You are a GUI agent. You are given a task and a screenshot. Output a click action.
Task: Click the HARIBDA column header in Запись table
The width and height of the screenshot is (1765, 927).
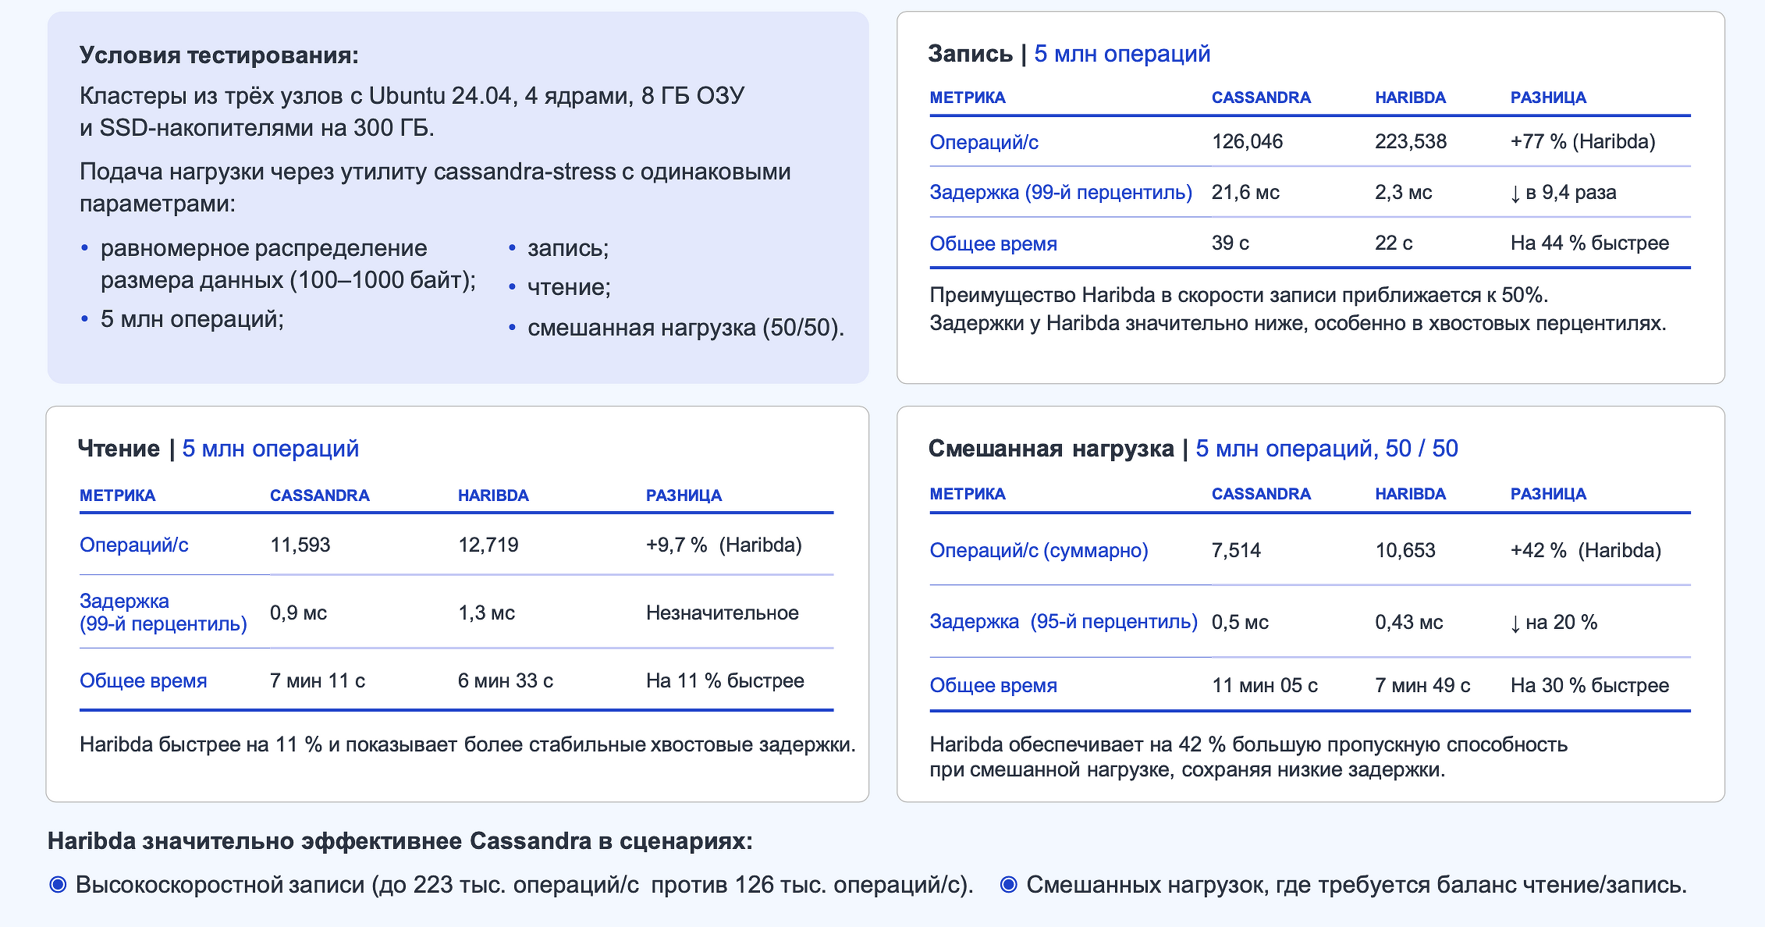(1410, 98)
